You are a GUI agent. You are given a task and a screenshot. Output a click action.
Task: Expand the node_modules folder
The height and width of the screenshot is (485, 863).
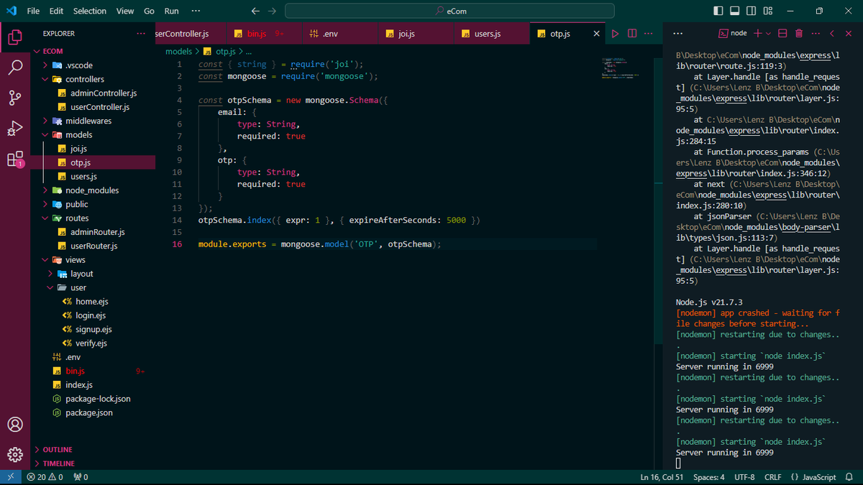(x=93, y=190)
